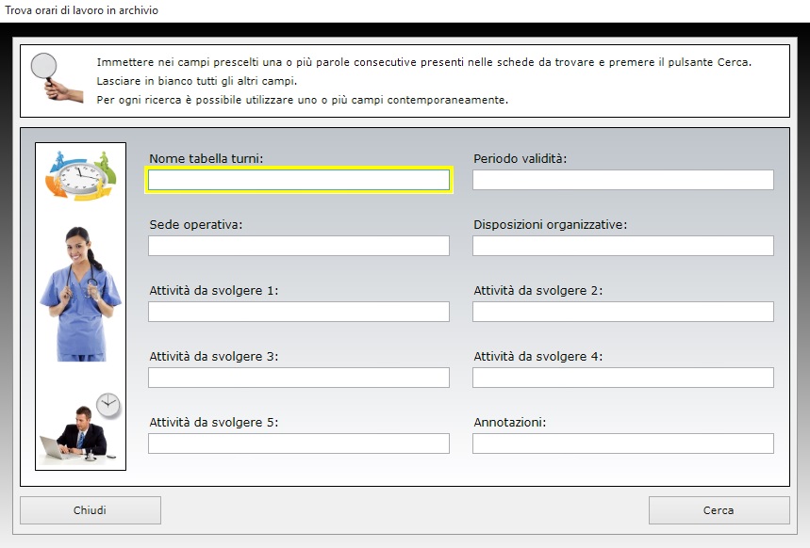Click the "Sede operativa:" label
Image resolution: width=810 pixels, height=548 pixels.
(196, 225)
